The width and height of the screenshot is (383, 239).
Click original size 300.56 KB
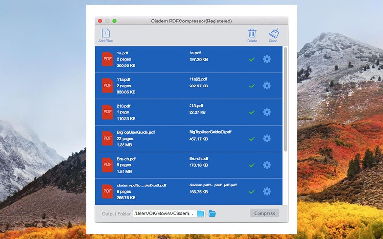click(x=126, y=65)
